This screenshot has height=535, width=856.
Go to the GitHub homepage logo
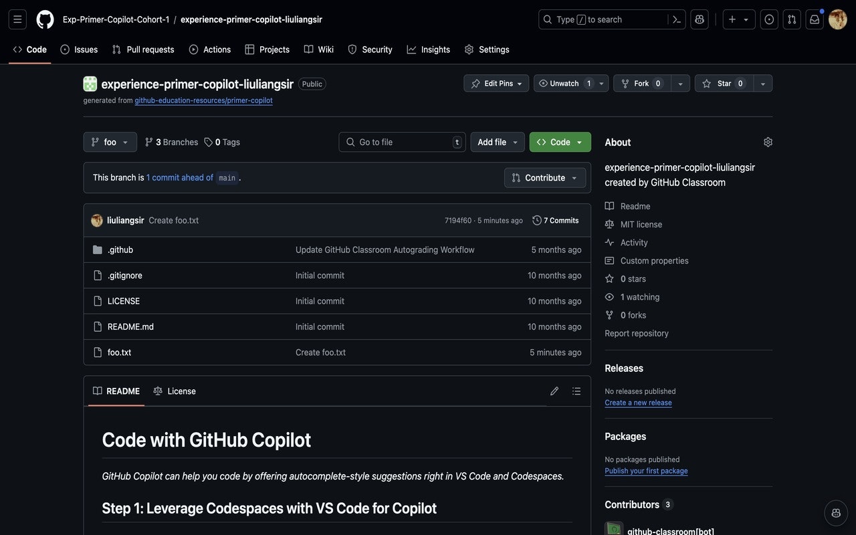coord(45,19)
